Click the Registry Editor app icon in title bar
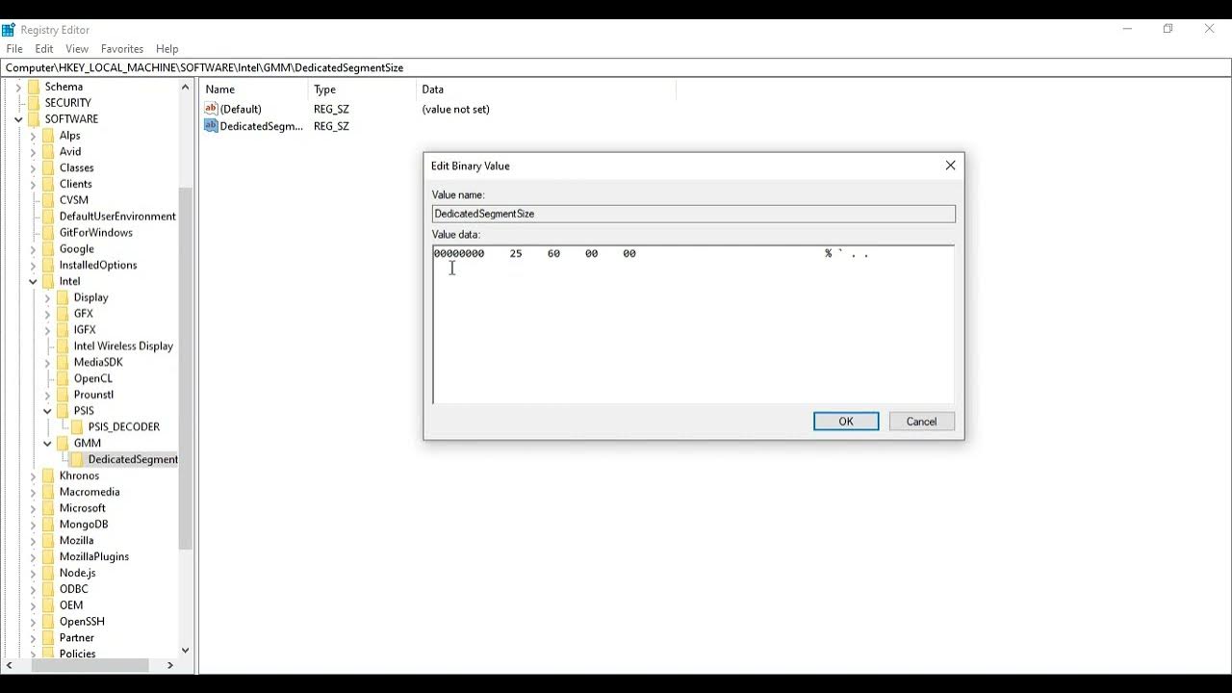1232x693 pixels. point(9,30)
